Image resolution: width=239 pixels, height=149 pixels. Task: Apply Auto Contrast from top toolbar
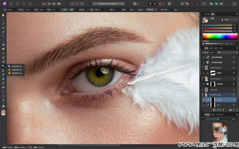(49, 4)
